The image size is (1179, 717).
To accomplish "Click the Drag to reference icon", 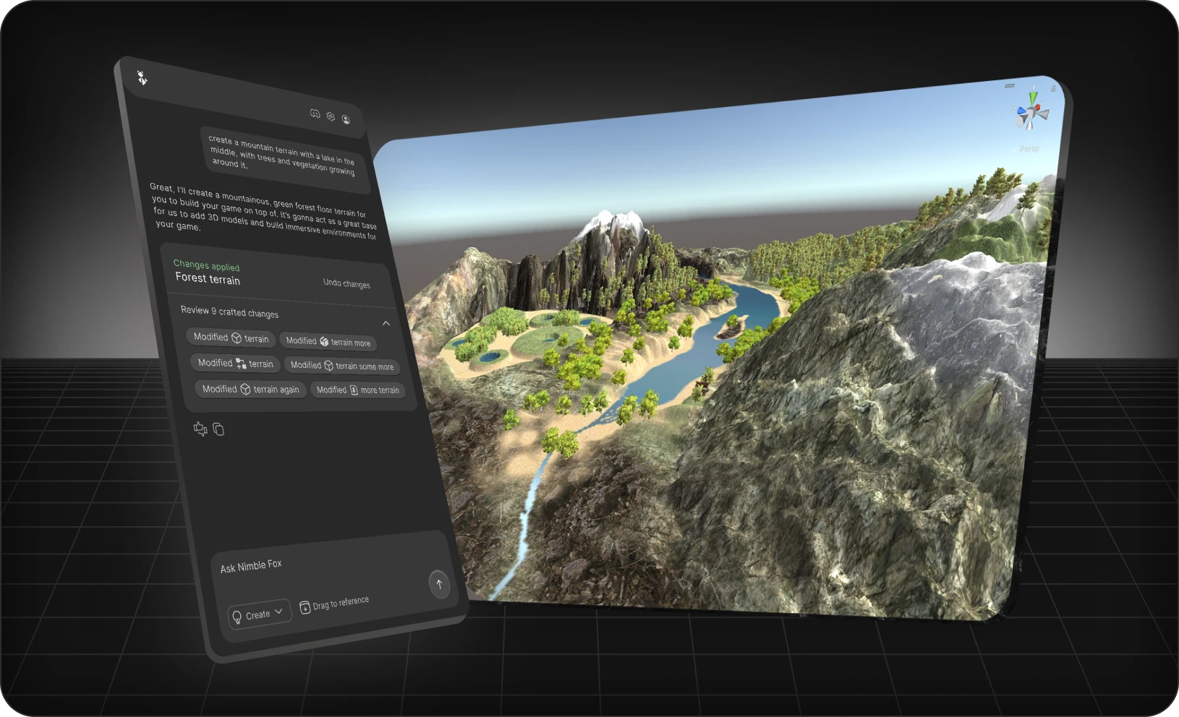I will pos(305,607).
